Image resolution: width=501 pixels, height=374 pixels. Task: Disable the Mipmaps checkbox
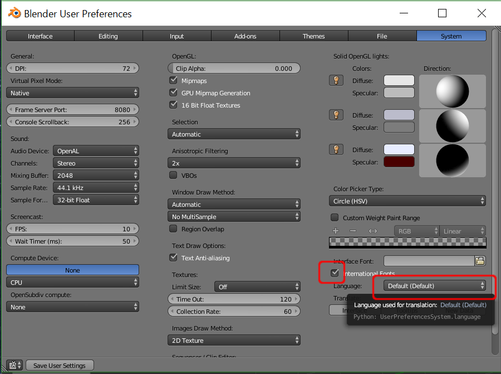coord(173,80)
